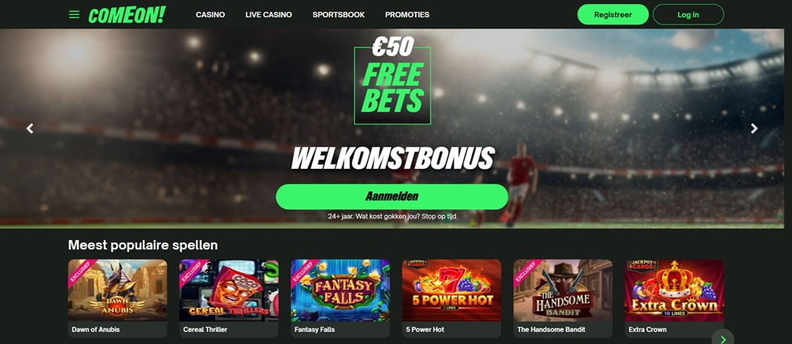Launch the Cereal Thriller game
Viewport: 792px width, 344px height.
pyautogui.click(x=229, y=298)
